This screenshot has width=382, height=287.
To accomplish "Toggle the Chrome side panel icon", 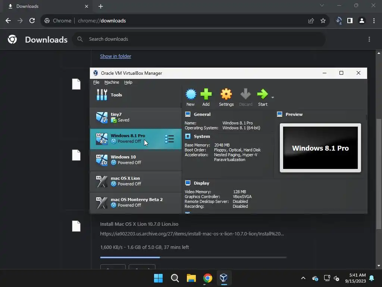I will tap(350, 21).
